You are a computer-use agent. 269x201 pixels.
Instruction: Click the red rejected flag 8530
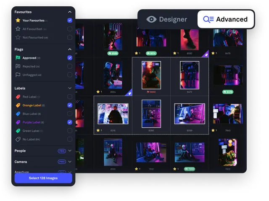(151, 92)
